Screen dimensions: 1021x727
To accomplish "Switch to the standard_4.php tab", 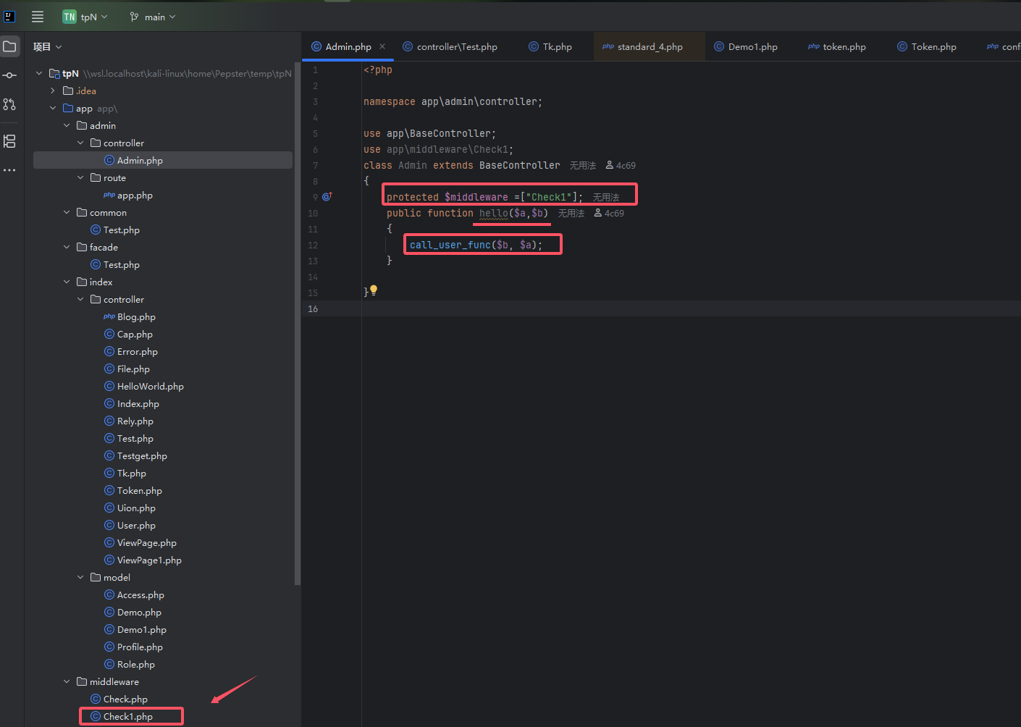I will (643, 46).
